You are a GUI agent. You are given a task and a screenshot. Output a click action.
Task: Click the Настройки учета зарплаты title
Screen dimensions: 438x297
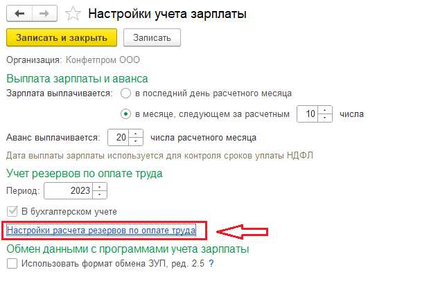point(167,14)
